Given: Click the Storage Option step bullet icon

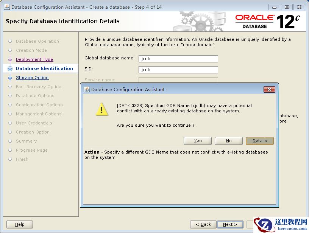Looking at the screenshot, I should click(10, 78).
